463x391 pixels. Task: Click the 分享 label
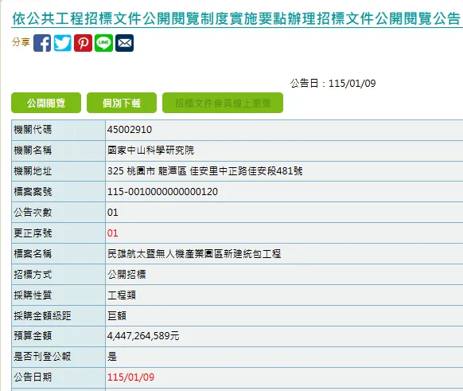pyautogui.click(x=21, y=42)
